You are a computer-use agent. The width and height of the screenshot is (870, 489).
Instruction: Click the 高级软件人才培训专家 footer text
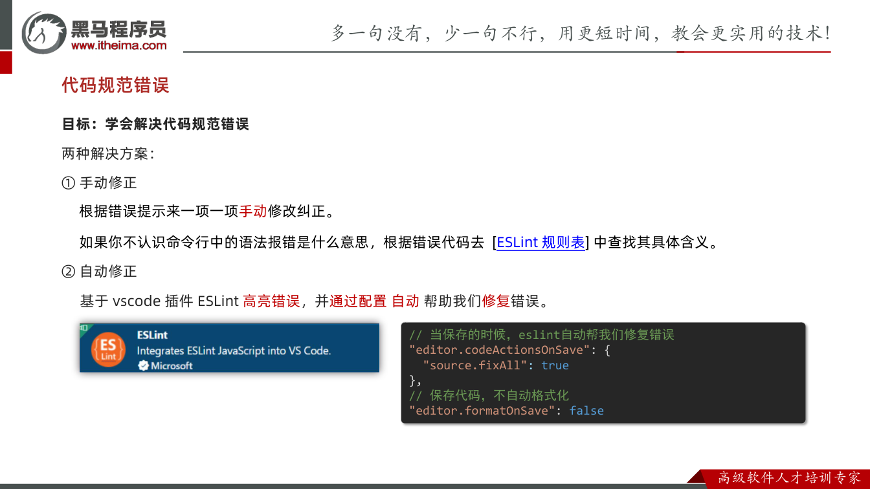(x=790, y=478)
